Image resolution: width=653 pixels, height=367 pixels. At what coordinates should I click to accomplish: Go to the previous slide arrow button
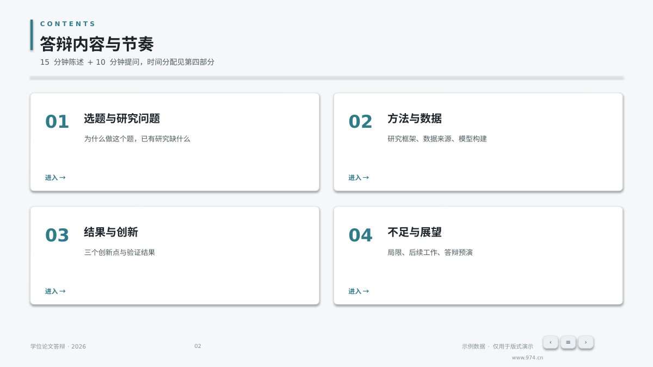click(550, 342)
